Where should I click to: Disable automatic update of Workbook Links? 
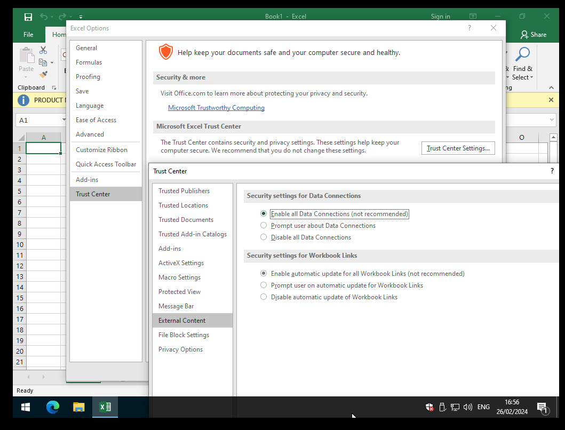pos(264,297)
